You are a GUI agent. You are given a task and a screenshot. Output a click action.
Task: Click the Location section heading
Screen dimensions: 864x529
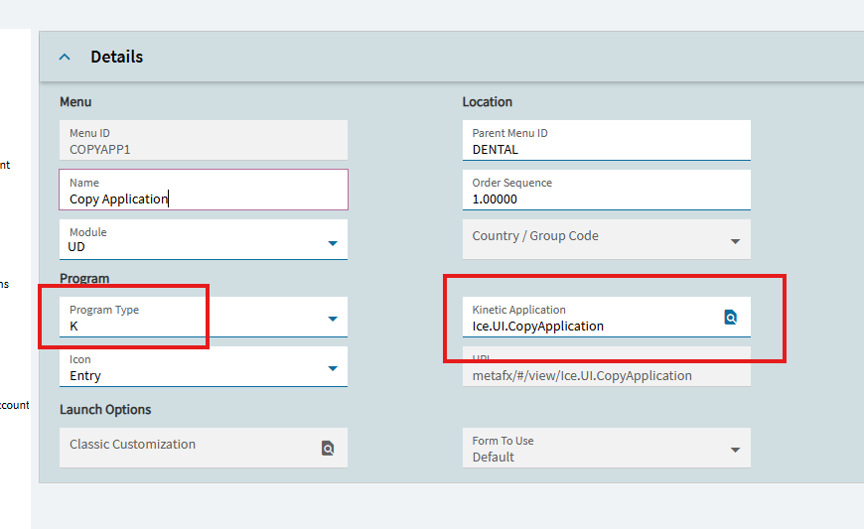pyautogui.click(x=487, y=102)
